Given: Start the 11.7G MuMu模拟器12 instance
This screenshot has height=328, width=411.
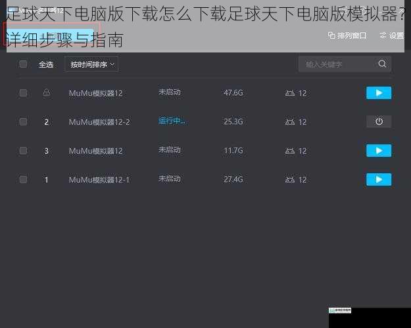Looking at the screenshot, I should (x=379, y=151).
